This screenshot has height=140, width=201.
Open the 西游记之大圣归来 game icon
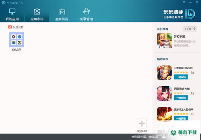(165, 114)
